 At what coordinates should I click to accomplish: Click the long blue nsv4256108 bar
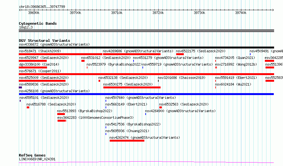coord(146,94)
